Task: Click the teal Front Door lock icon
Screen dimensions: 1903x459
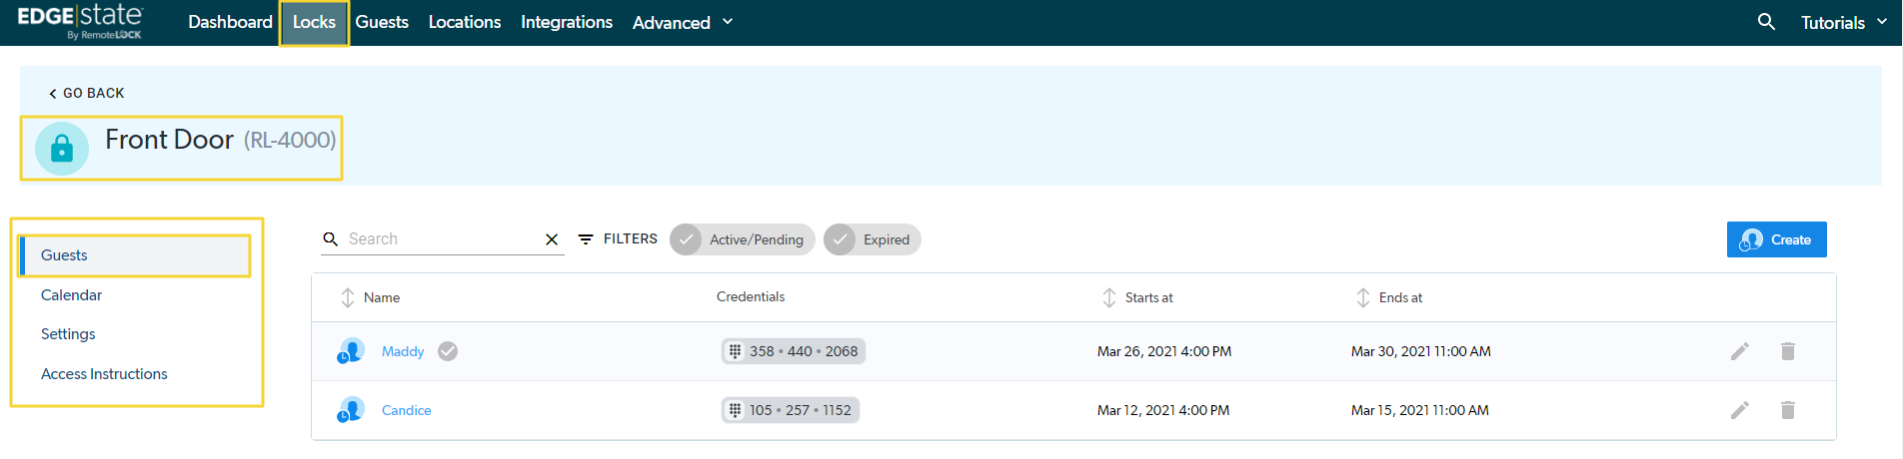Action: (x=62, y=149)
